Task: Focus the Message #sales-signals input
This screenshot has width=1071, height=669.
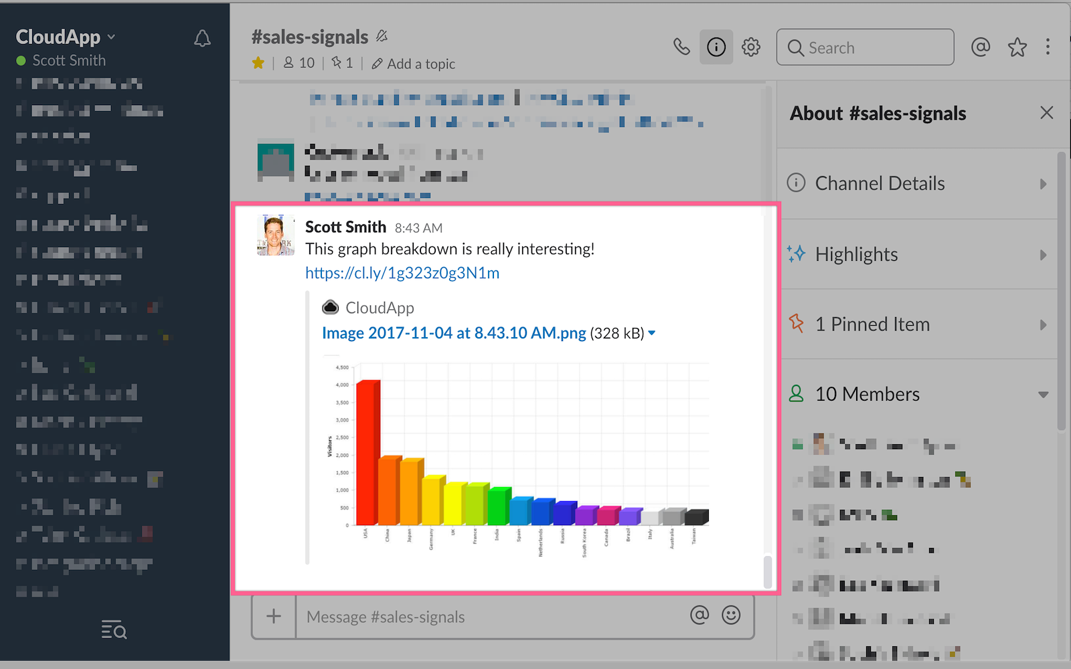Action: 492,617
